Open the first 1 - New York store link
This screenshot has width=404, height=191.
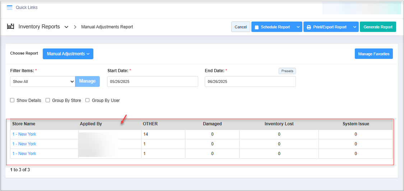(x=24, y=134)
